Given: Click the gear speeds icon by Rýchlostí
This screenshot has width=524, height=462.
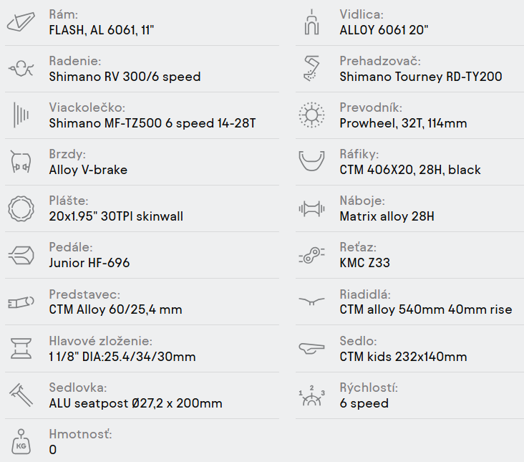Looking at the screenshot, I should [311, 395].
